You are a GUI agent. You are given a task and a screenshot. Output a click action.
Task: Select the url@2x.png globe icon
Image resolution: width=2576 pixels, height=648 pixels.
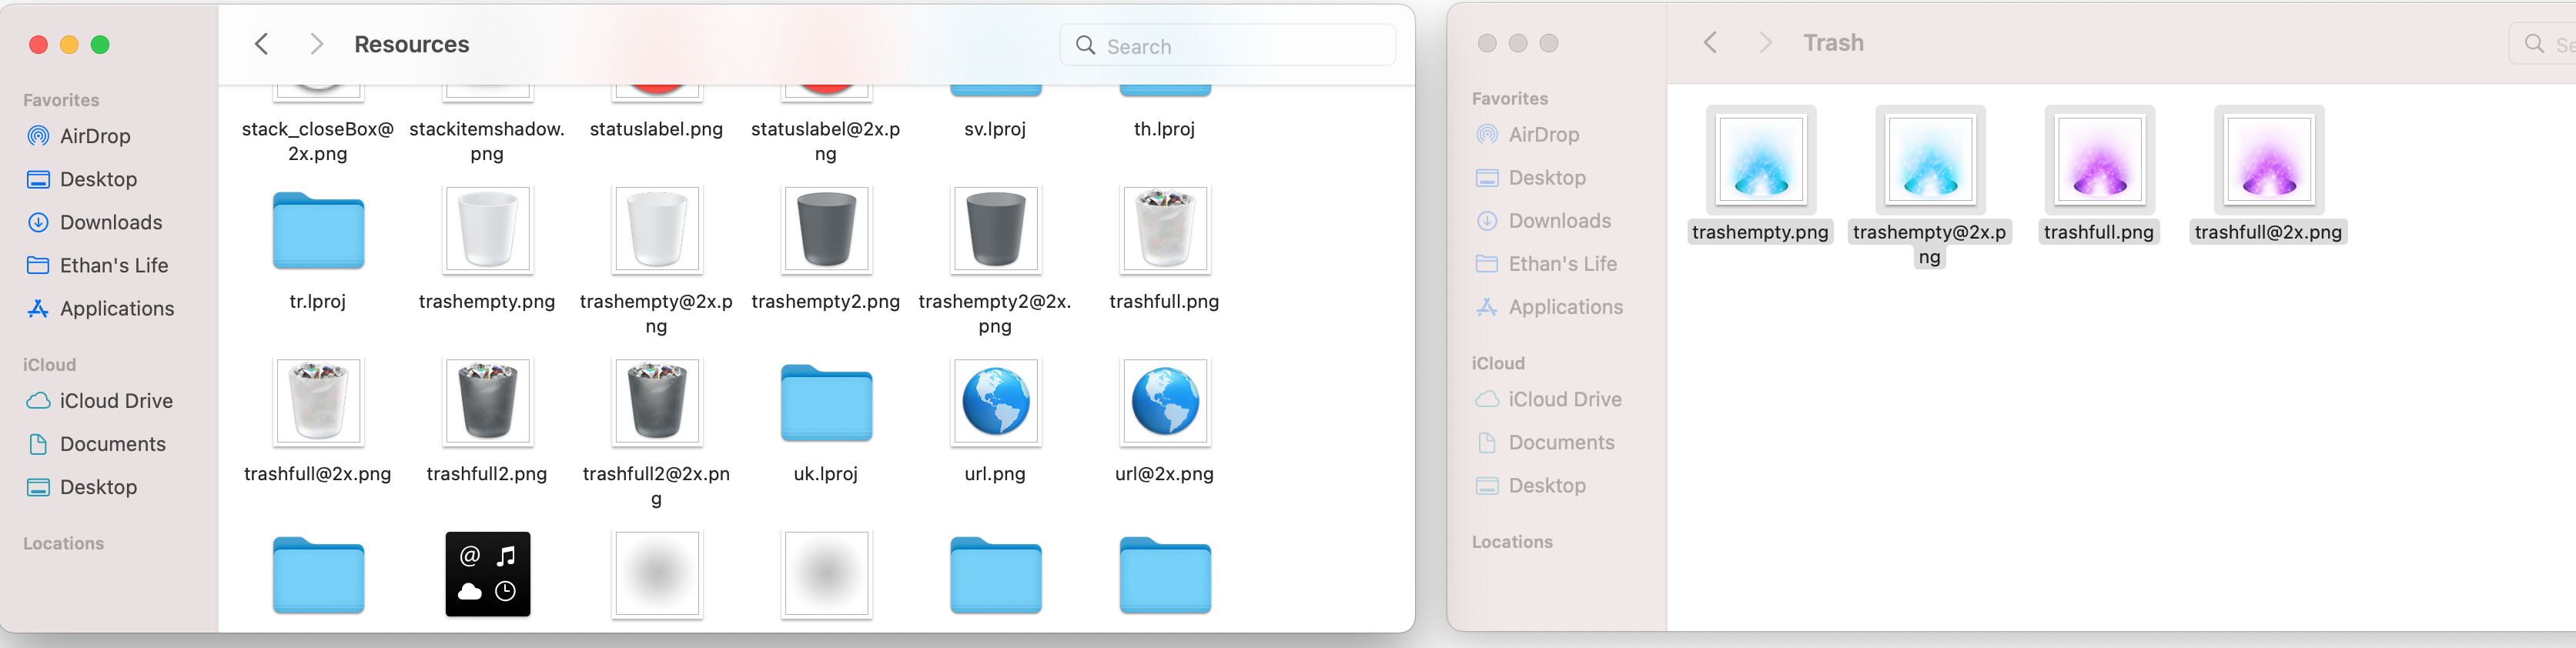[1165, 402]
